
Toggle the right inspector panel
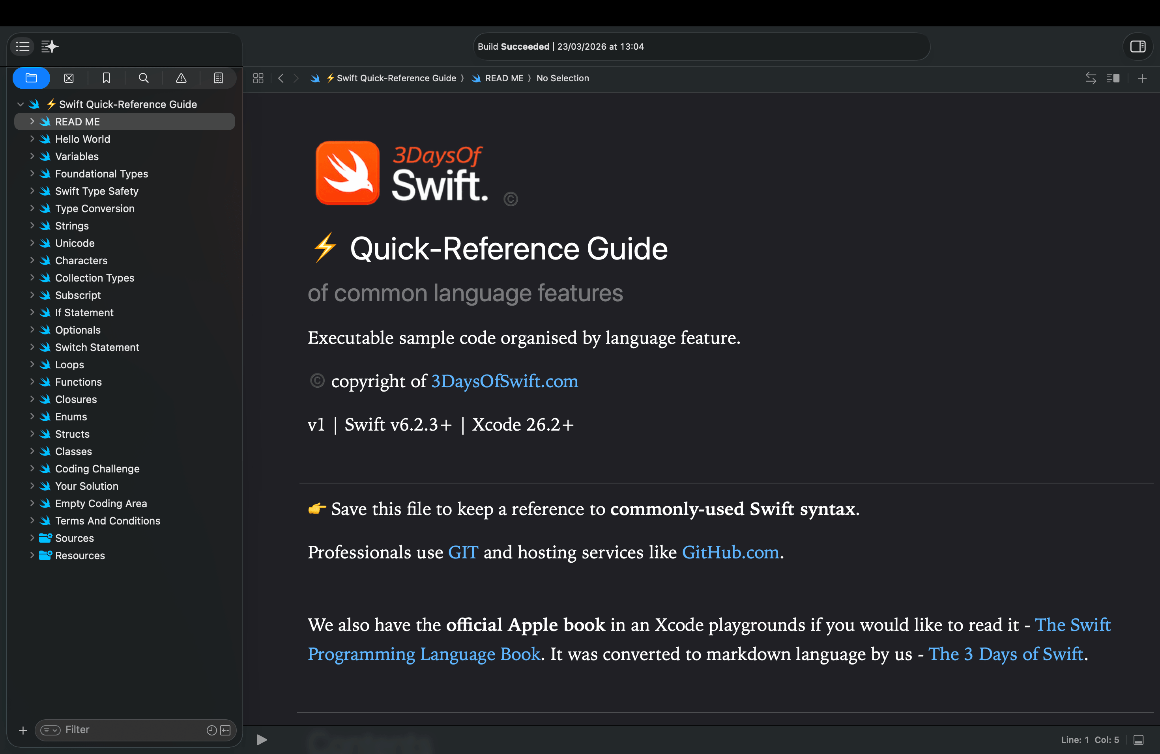(1138, 47)
